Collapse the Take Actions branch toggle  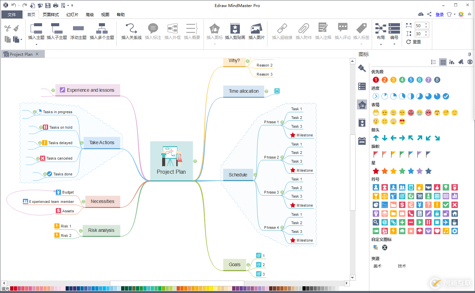coord(81,143)
